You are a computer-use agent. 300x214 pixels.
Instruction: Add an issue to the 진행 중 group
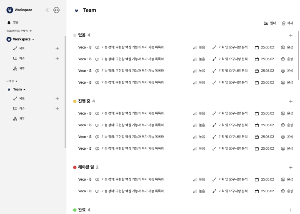click(x=291, y=101)
